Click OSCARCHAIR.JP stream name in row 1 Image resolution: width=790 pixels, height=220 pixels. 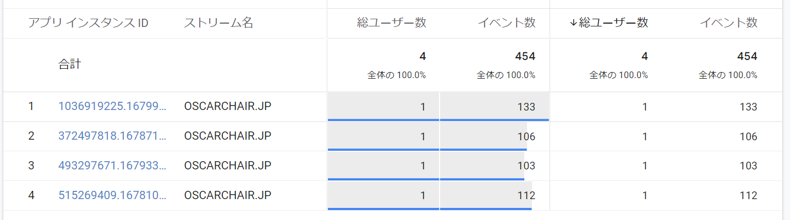228,107
